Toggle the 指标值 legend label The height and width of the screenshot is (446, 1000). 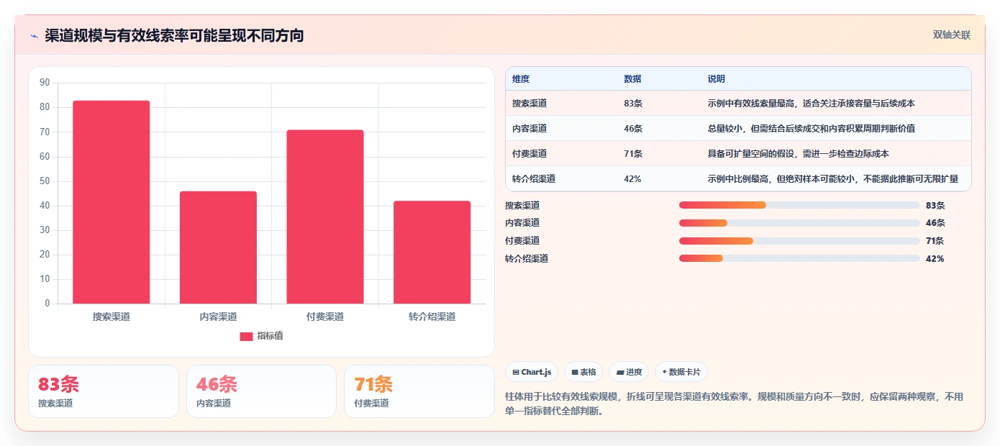[270, 336]
